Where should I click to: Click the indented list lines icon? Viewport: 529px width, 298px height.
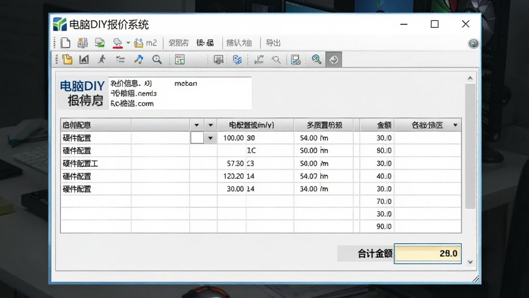tap(120, 60)
